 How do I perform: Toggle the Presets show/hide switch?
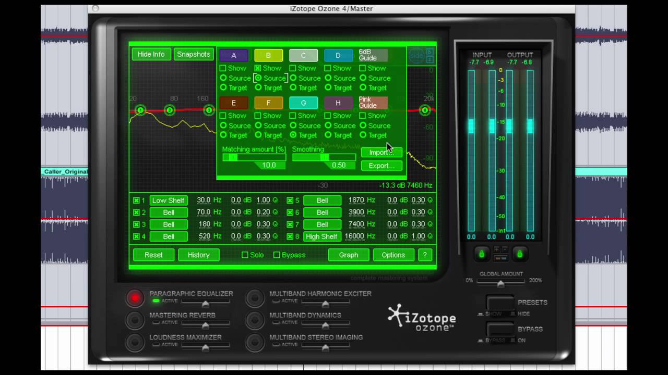[x=500, y=303]
